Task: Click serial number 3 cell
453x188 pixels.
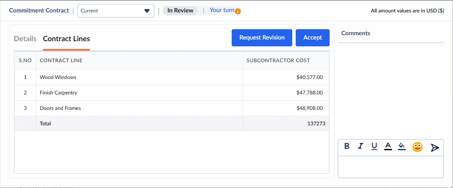Action: [x=25, y=108]
